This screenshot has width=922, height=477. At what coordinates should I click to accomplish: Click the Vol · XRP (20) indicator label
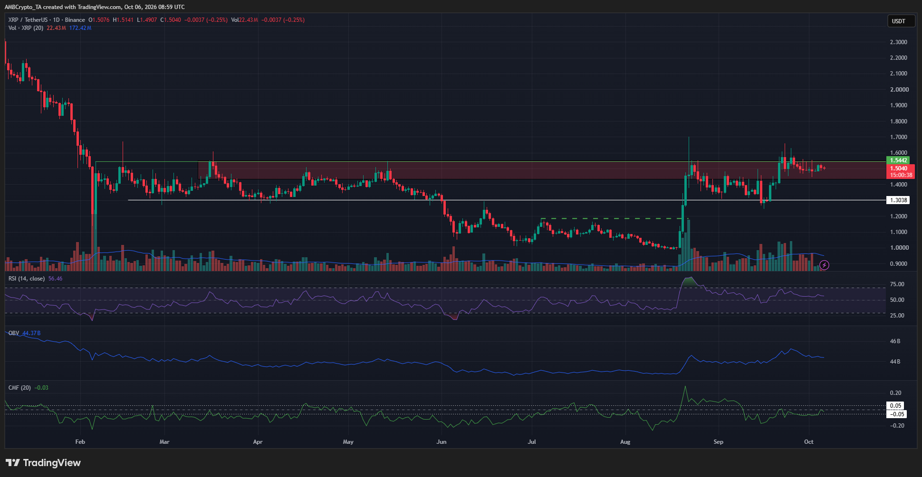click(x=26, y=28)
